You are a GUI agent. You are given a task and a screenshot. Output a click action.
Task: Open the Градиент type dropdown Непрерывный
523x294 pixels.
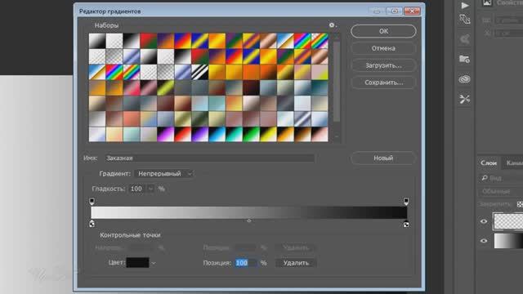coord(163,174)
